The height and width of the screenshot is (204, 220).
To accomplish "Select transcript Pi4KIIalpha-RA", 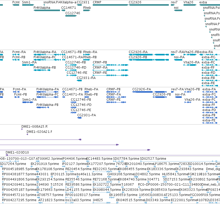I will 47,55.
